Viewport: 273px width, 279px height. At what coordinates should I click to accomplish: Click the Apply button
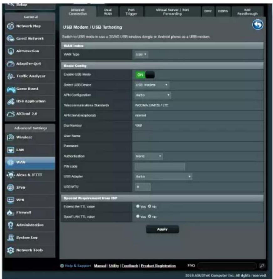(162, 229)
